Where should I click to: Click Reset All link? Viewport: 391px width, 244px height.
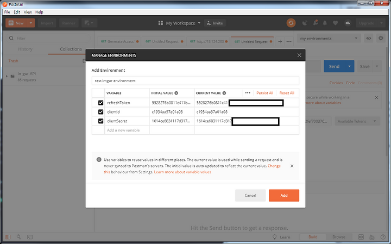[287, 93]
